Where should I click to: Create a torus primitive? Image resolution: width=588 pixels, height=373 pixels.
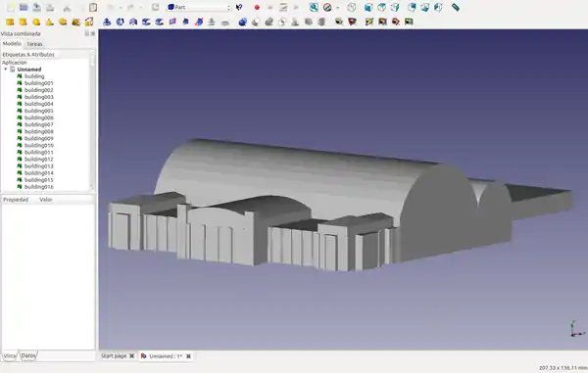coord(63,23)
